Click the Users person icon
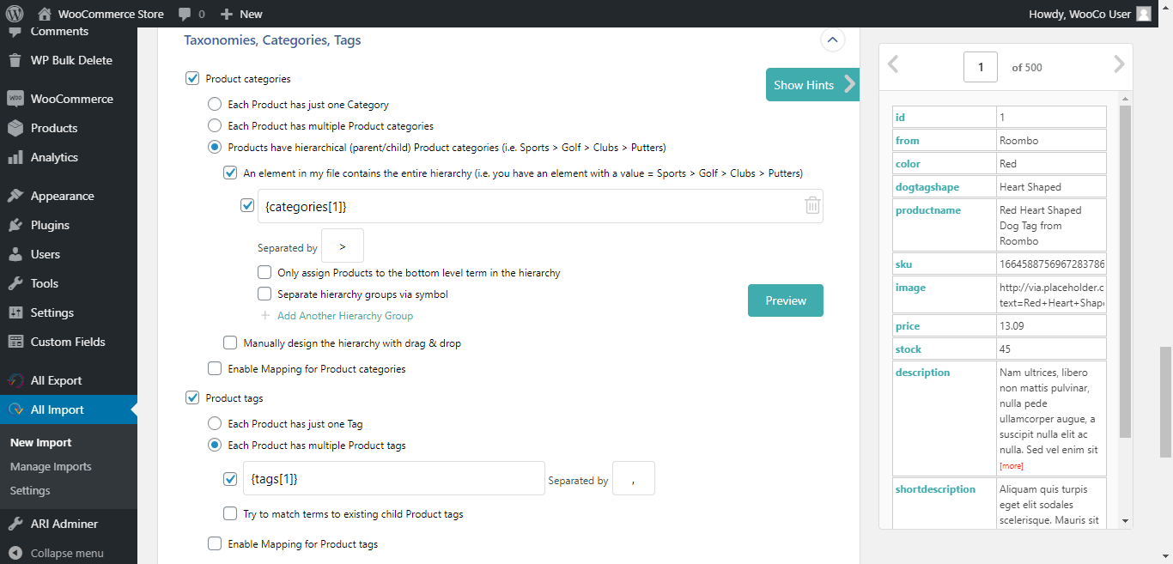 pyautogui.click(x=15, y=254)
